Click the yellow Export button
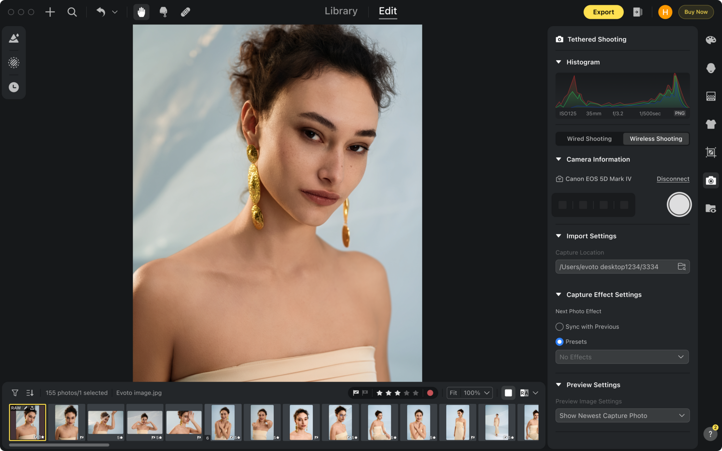Viewport: 722px width, 451px height. pyautogui.click(x=603, y=12)
